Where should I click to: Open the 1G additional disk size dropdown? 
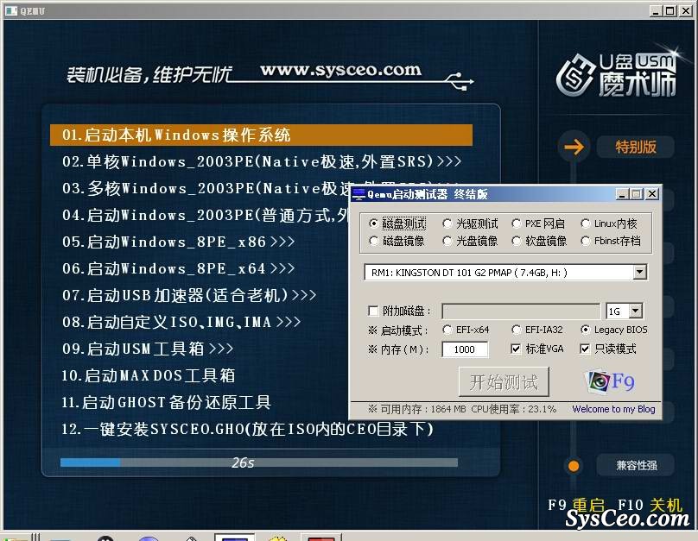[x=636, y=311]
